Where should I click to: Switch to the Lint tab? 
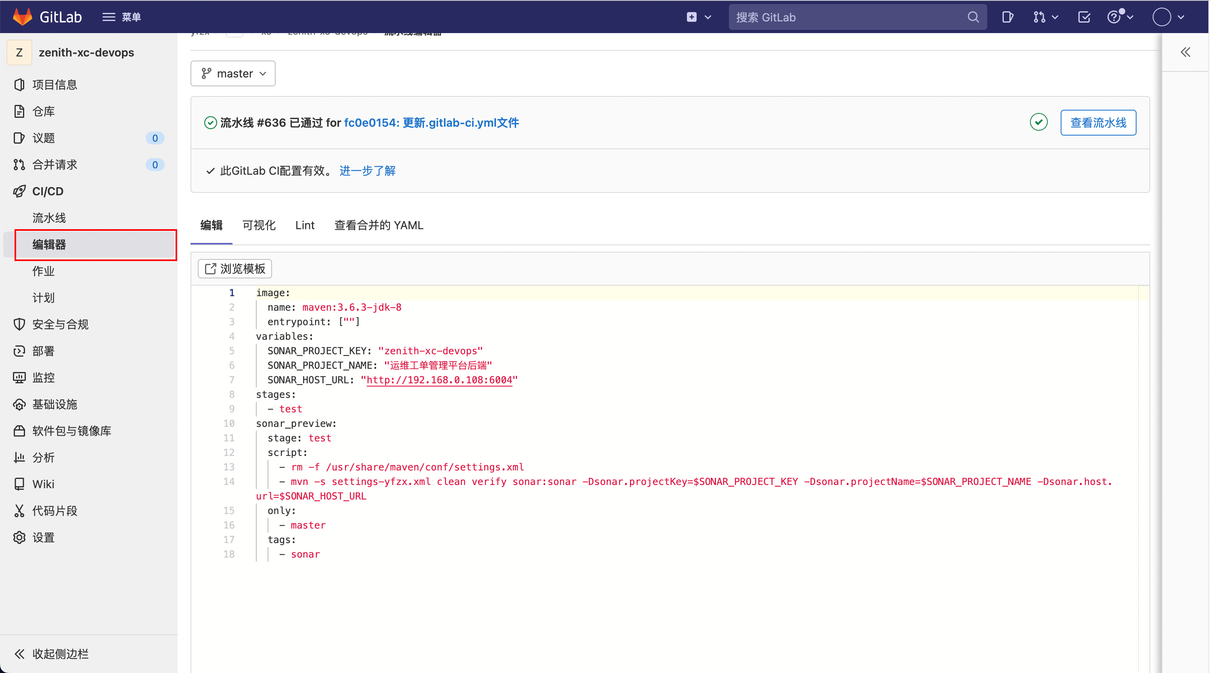coord(305,225)
